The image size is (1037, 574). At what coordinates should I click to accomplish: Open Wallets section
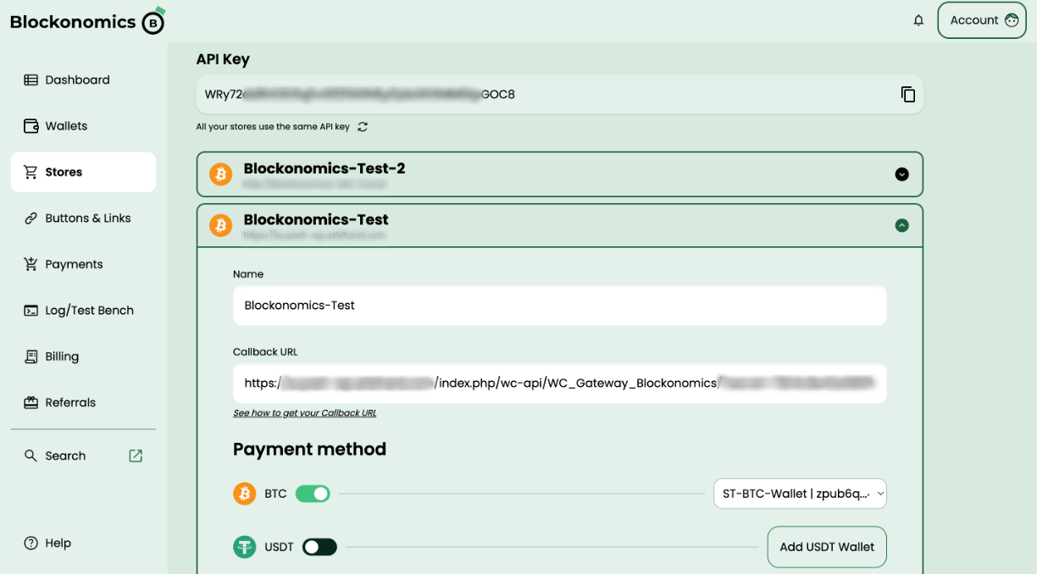click(83, 126)
